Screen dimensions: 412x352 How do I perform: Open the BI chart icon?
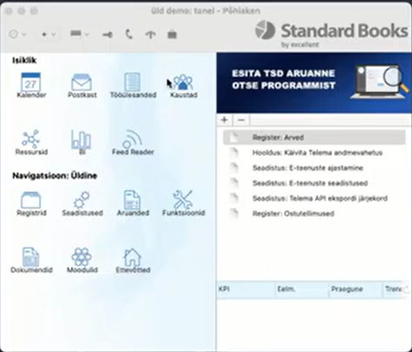tap(82, 142)
